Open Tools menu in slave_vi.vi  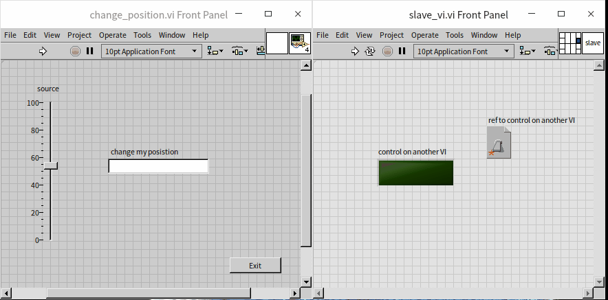[x=455, y=35]
